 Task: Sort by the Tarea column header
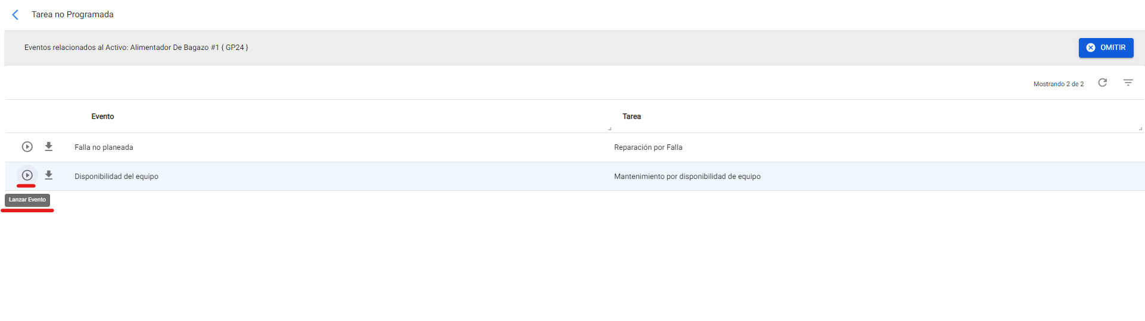631,117
